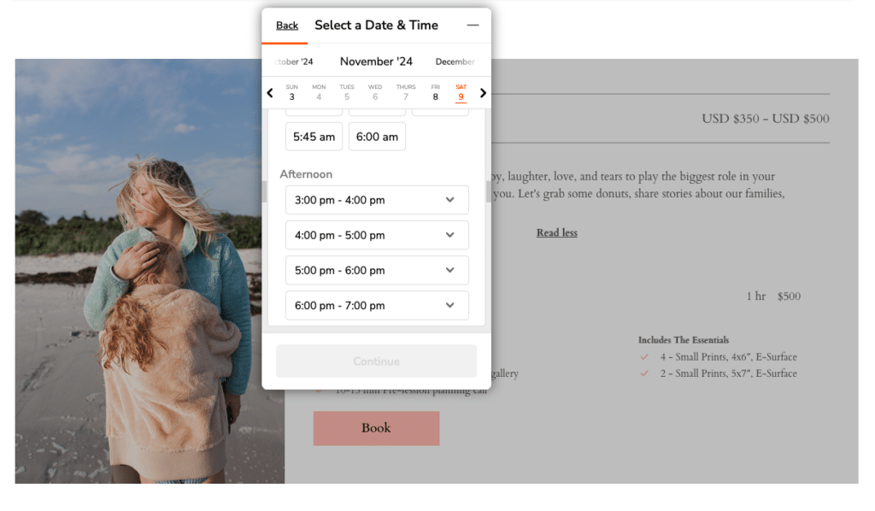875x511 pixels.
Task: Switch to the December month tab
Action: click(x=455, y=62)
